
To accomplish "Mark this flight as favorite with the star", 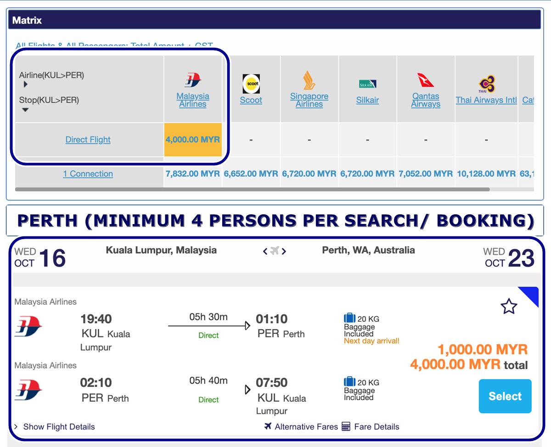I will 509,307.
